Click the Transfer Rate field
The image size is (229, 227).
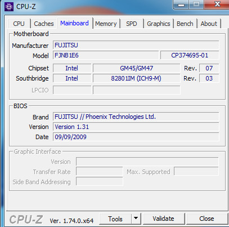click(x=100, y=172)
